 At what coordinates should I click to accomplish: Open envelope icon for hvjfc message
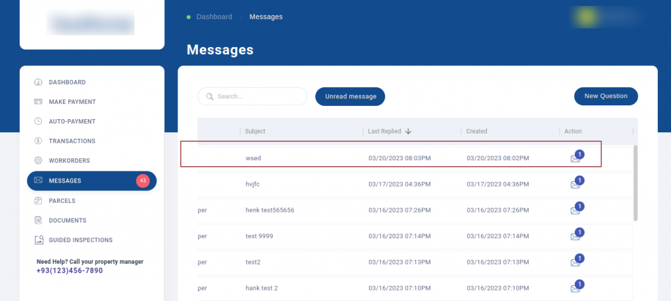coord(575,185)
